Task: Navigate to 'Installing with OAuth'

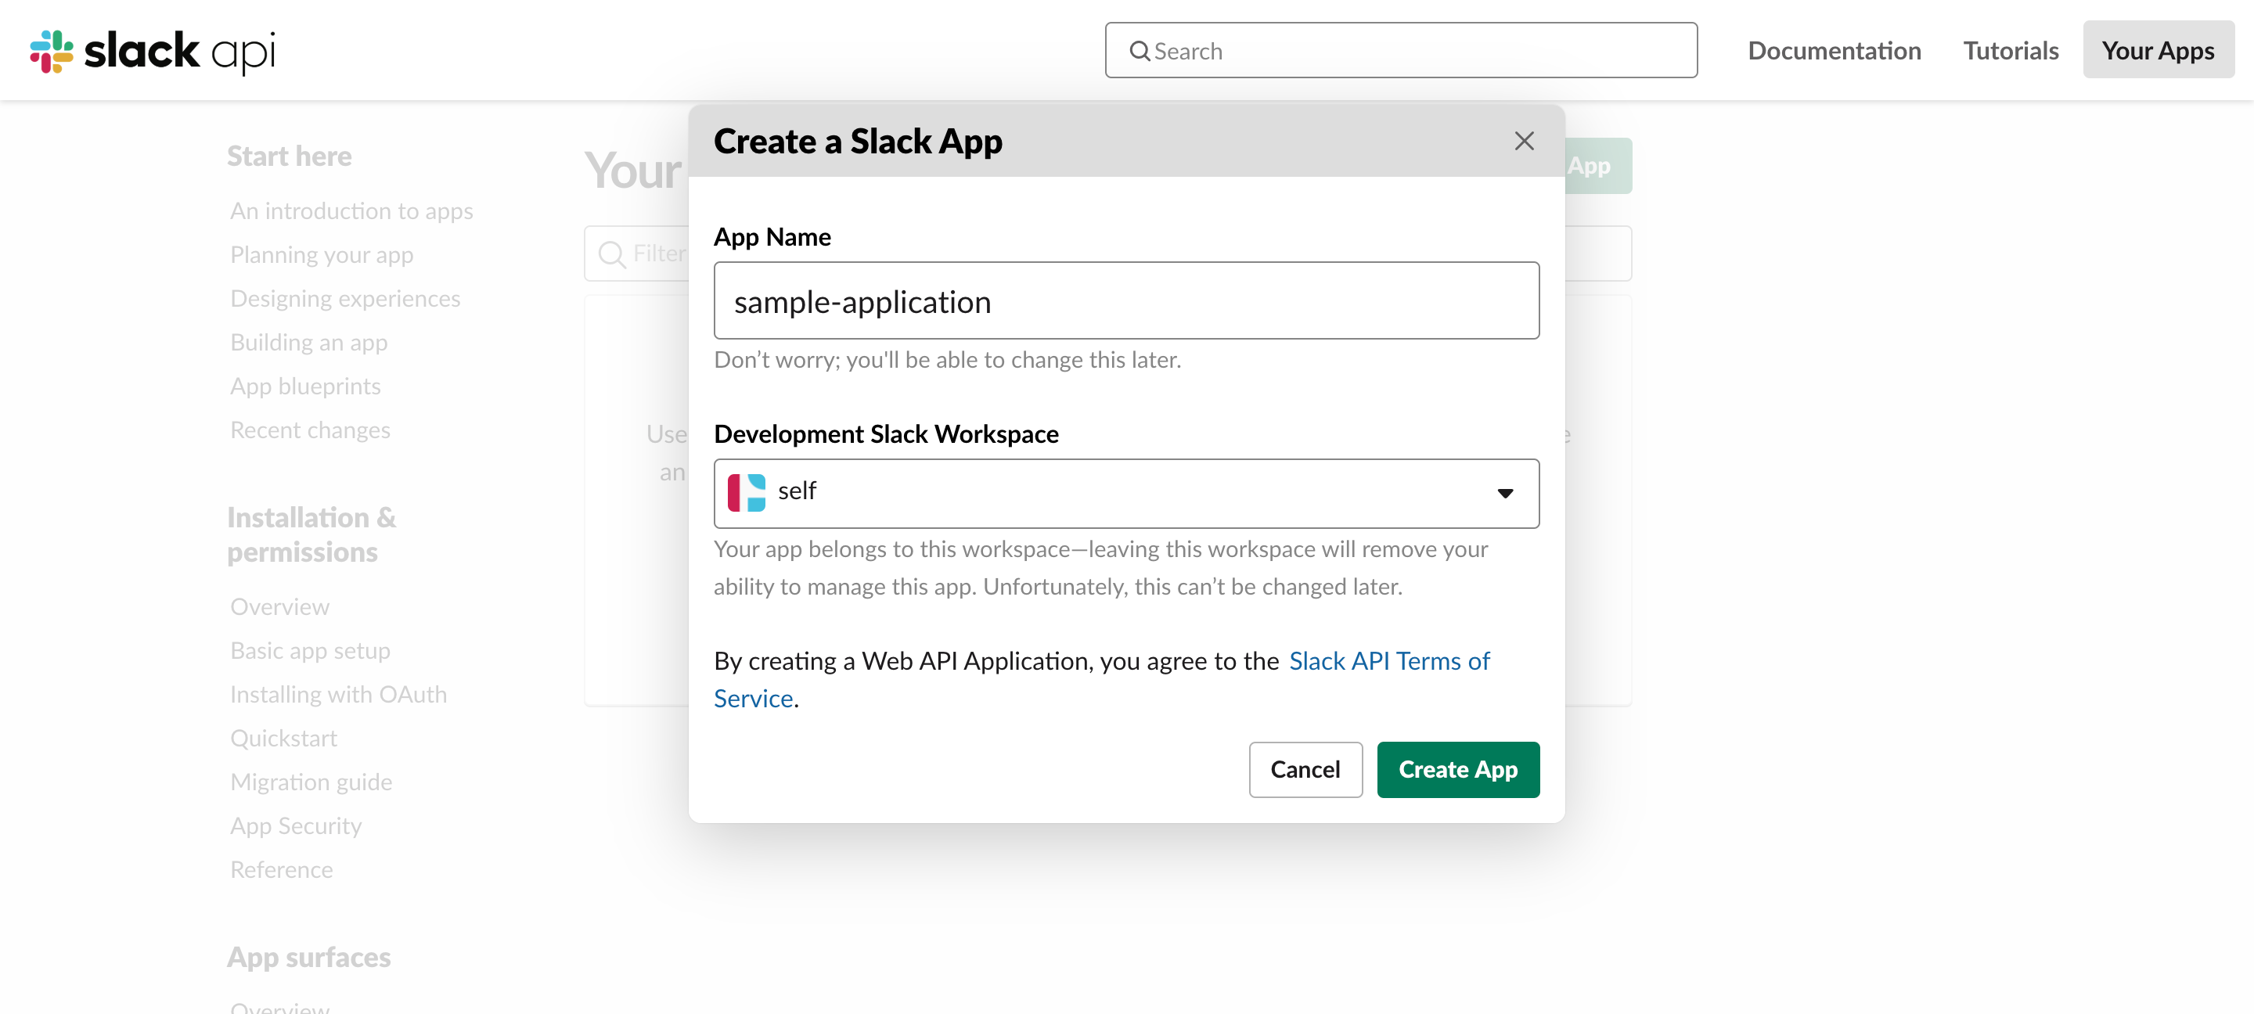Action: 339,694
